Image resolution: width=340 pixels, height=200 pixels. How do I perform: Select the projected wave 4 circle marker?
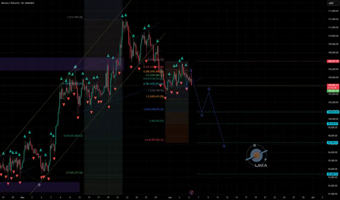coord(209,89)
